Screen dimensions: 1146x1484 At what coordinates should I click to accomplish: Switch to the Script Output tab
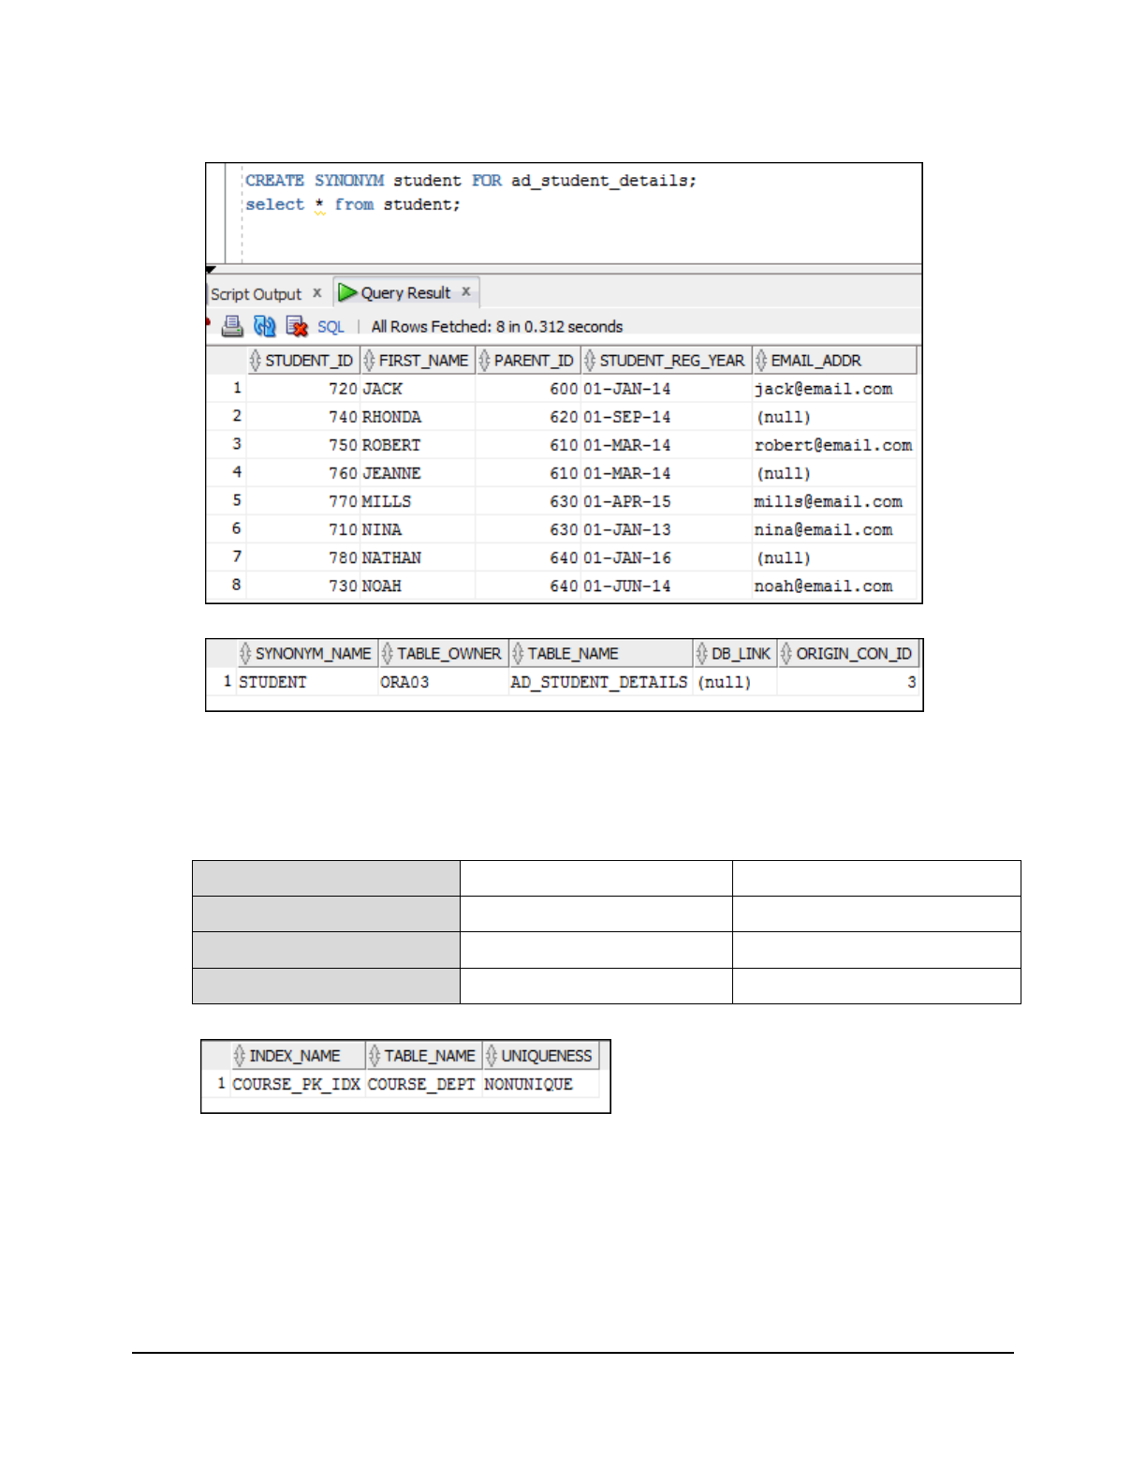(256, 294)
